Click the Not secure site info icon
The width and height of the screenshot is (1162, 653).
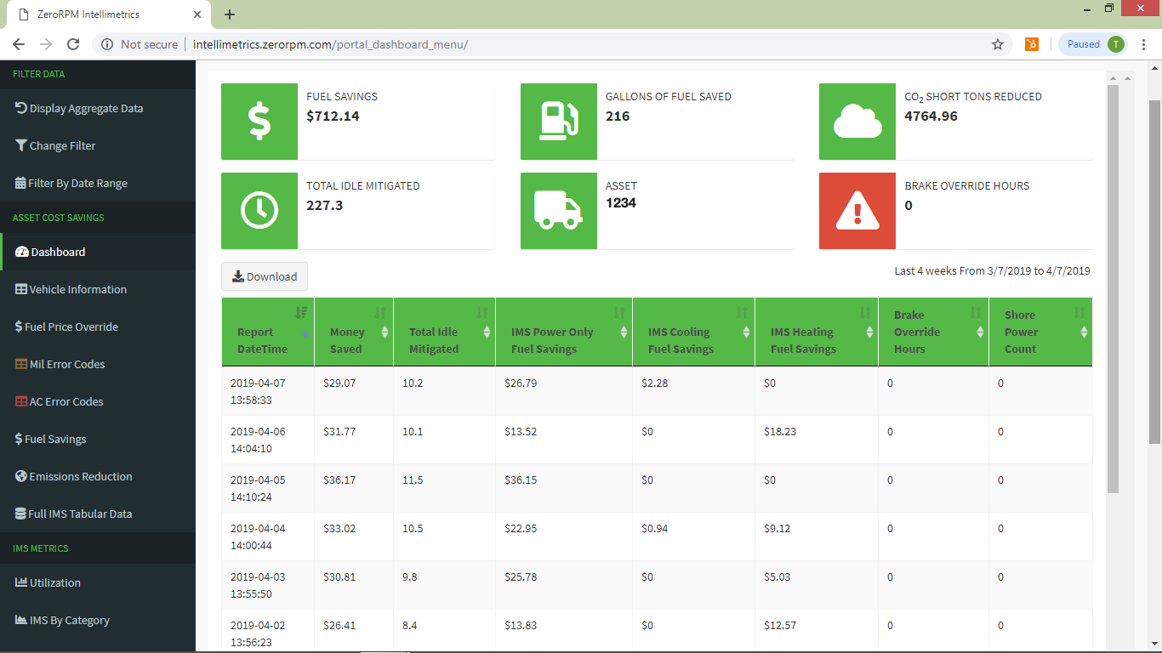coord(107,44)
